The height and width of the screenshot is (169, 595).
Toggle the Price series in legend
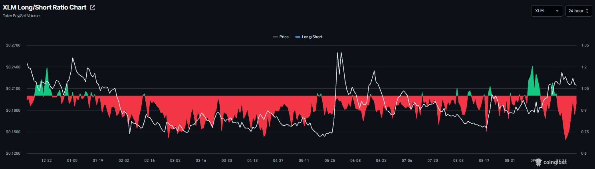point(280,37)
